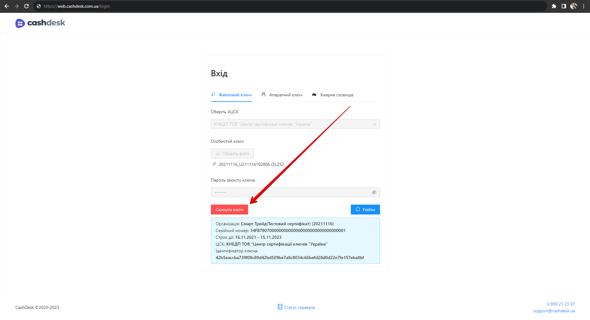590x320 pixels.
Task: Click the server status icon in footer
Action: coord(280,307)
